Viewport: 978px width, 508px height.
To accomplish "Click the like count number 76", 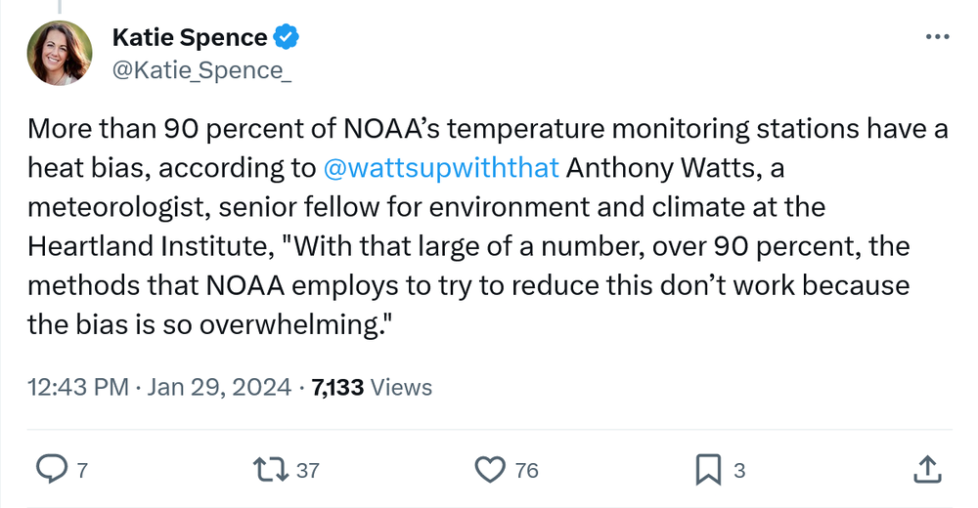I will [527, 471].
